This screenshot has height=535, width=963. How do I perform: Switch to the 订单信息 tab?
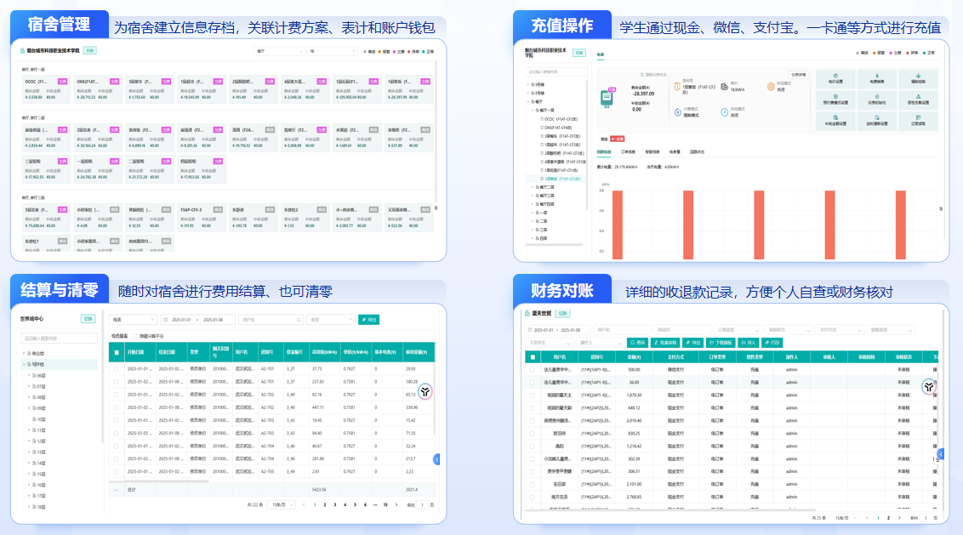tap(629, 151)
